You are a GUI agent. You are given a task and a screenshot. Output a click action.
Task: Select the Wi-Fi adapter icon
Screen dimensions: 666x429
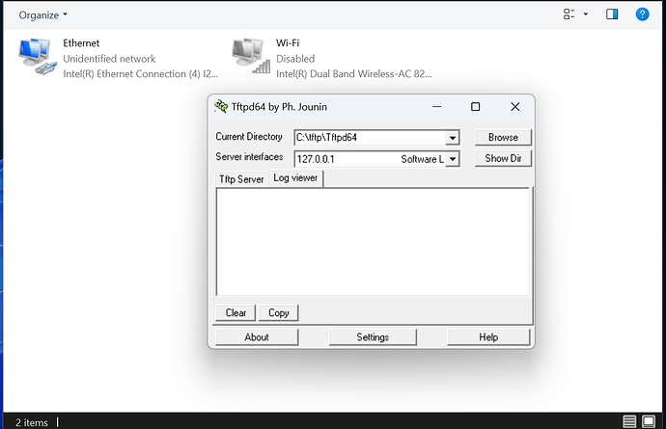click(251, 56)
